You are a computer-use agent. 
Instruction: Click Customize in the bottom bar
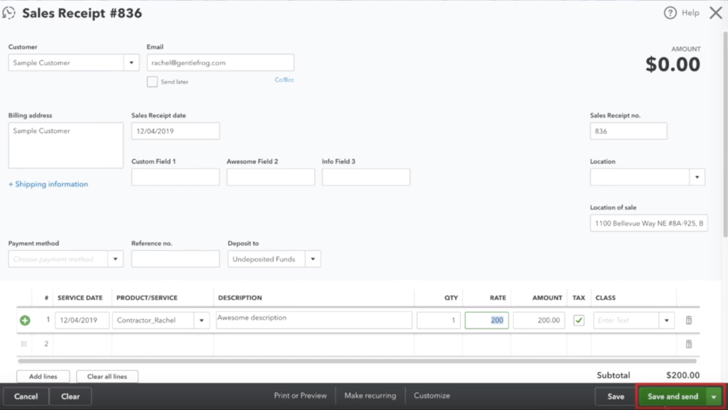point(432,396)
